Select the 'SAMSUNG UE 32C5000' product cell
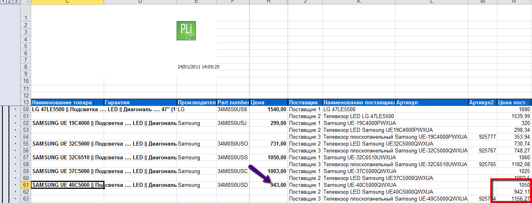 point(67,144)
